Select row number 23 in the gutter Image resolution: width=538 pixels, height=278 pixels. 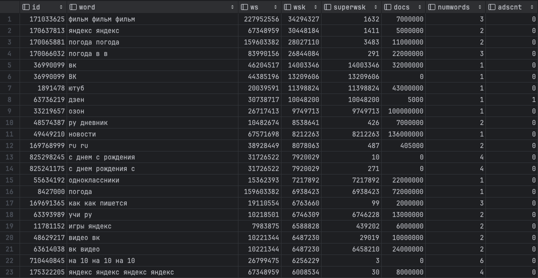coord(9,272)
